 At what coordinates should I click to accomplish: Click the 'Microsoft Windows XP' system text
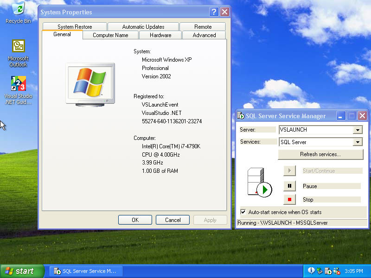tap(167, 60)
